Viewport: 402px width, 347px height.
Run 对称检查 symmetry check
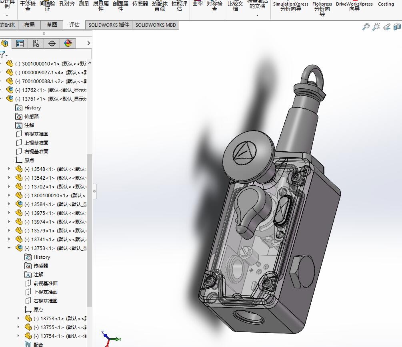[214, 6]
